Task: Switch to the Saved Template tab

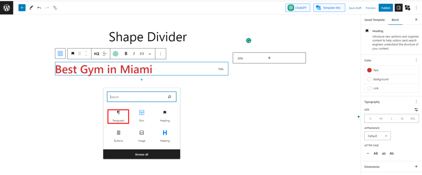Action: (374, 20)
